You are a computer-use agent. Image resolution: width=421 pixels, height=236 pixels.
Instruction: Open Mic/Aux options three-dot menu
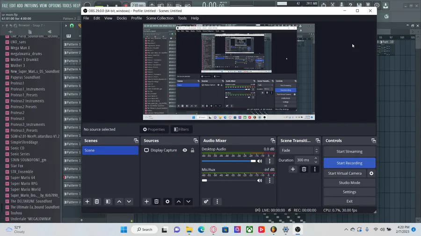click(x=270, y=180)
